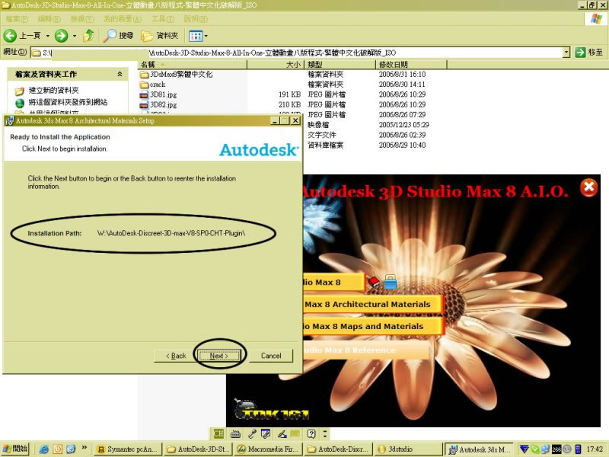Switch to the 3dstudio taskbar window
The image size is (609, 457).
[x=408, y=449]
